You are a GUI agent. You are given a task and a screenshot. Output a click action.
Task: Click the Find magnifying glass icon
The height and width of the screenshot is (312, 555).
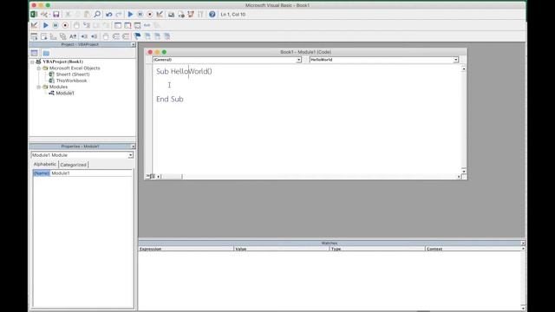click(x=97, y=15)
